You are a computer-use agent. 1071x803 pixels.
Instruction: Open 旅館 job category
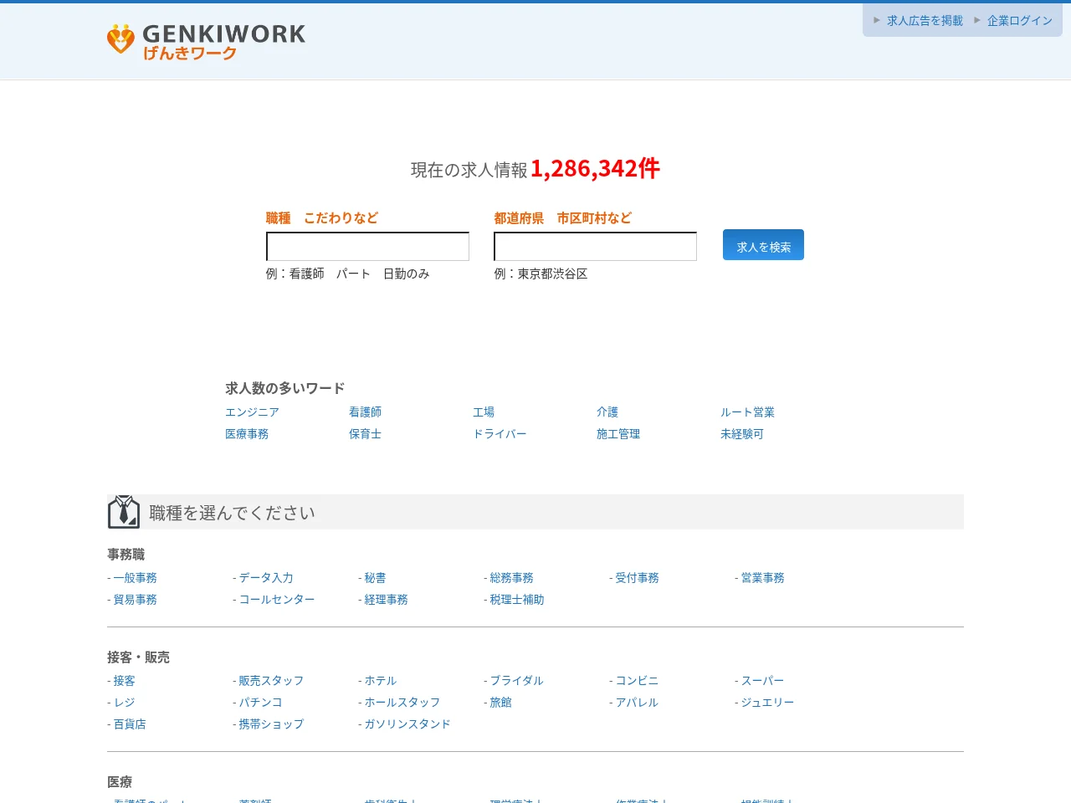(500, 703)
